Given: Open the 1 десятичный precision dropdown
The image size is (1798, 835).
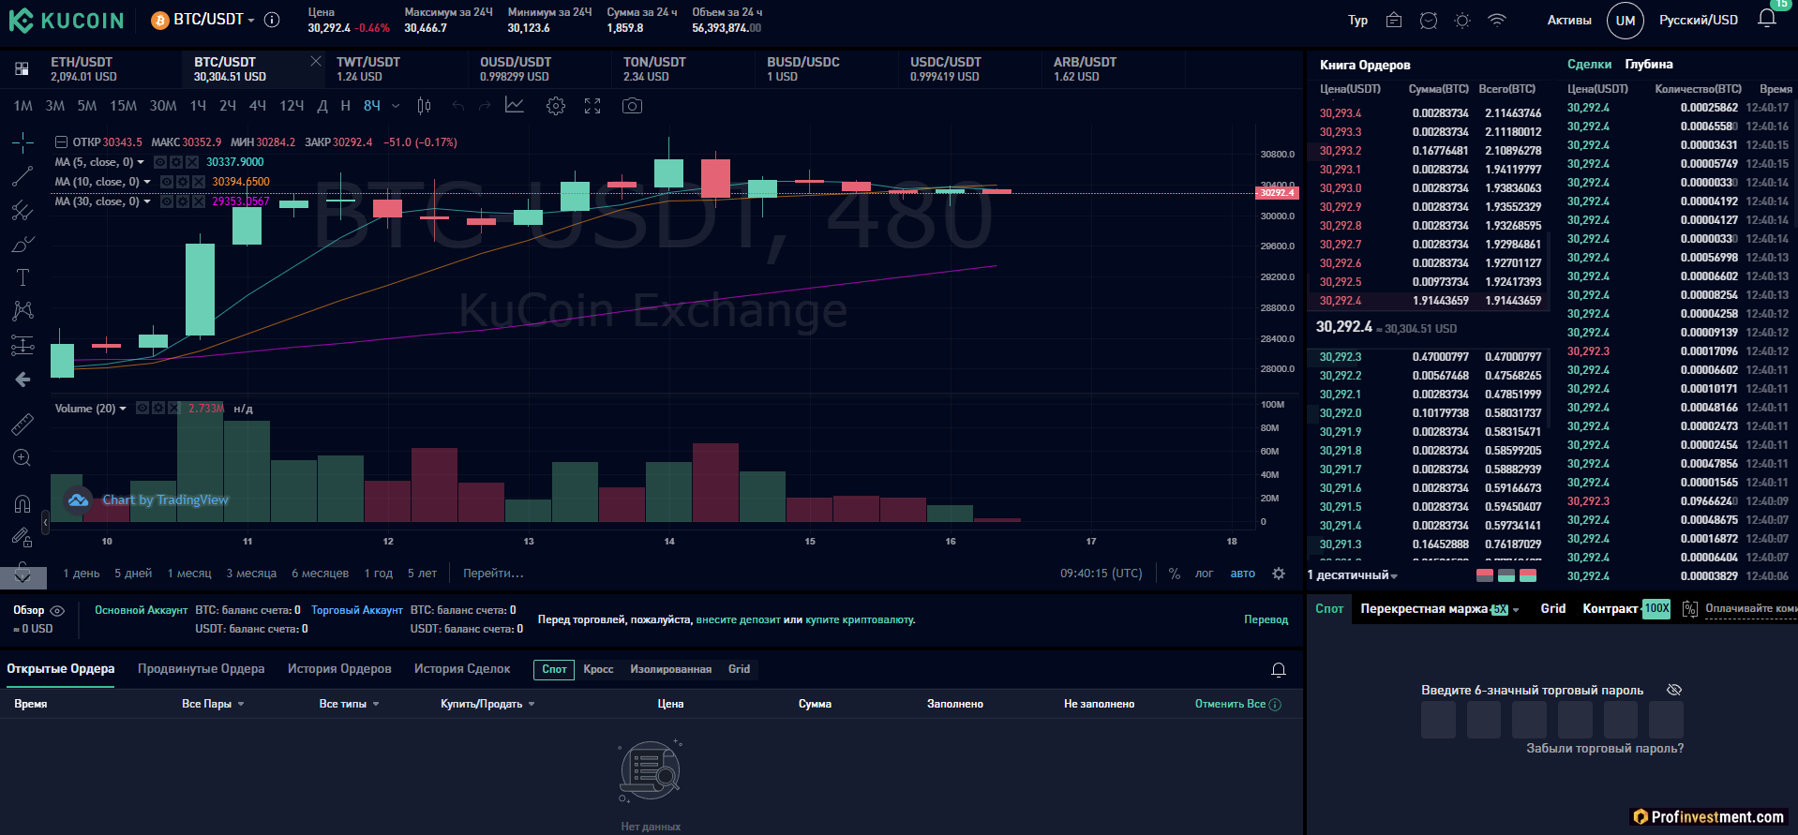Looking at the screenshot, I should (x=1353, y=575).
